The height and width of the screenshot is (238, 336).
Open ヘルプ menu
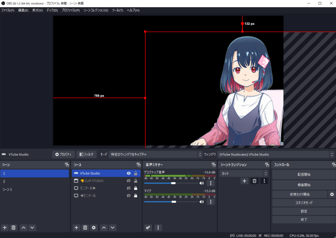tap(133, 10)
